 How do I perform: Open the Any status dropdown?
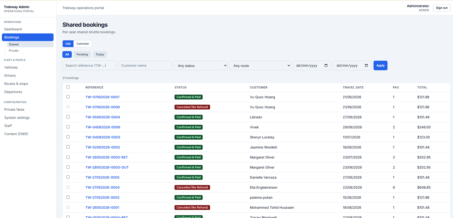click(201, 65)
